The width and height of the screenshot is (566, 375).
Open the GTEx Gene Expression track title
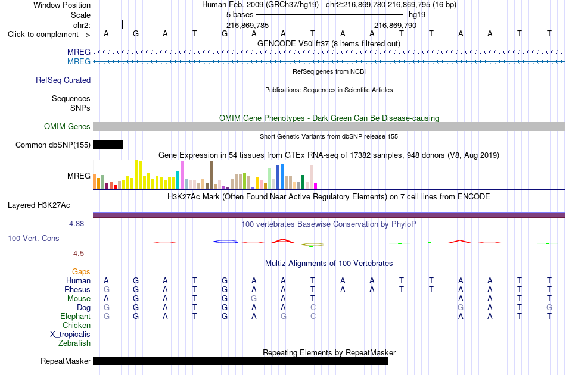(x=329, y=155)
